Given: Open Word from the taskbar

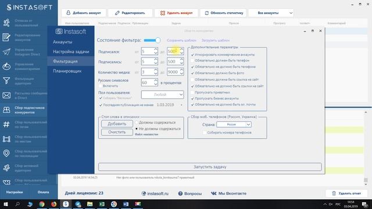Looking at the screenshot, I should pos(126,204).
